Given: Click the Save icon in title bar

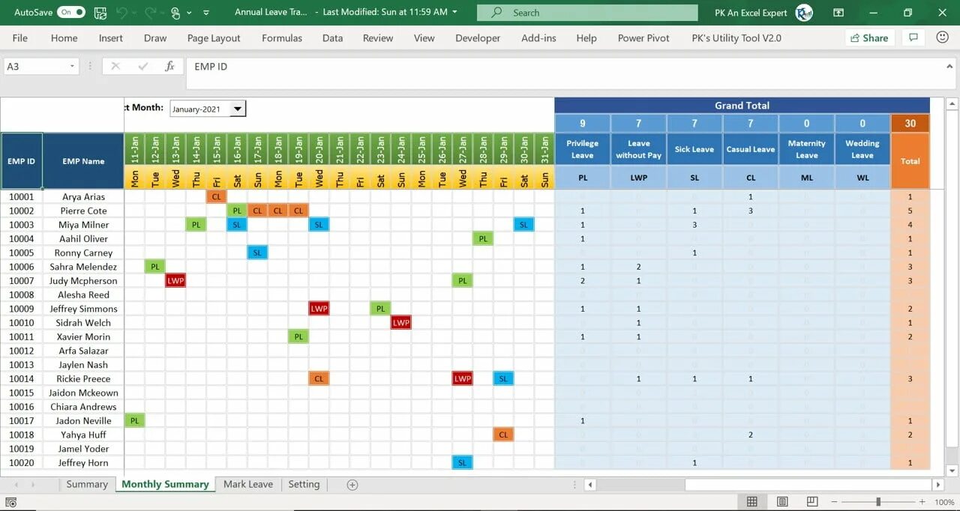Looking at the screenshot, I should pyautogui.click(x=100, y=12).
